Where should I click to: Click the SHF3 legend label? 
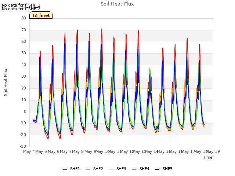click(x=121, y=169)
